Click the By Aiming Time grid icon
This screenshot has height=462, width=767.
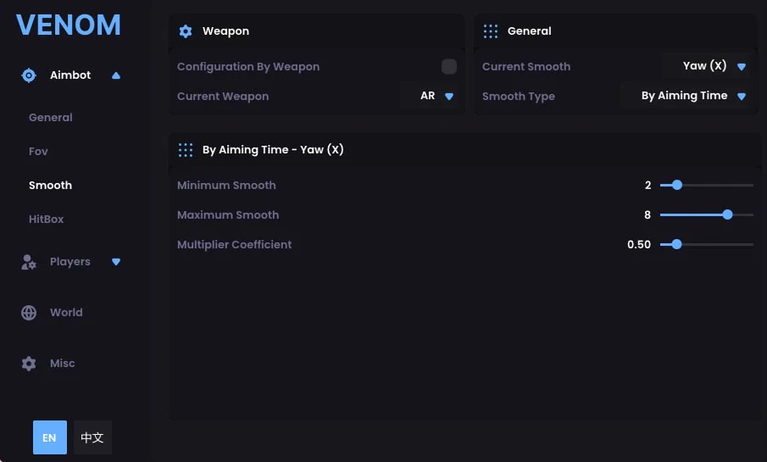point(186,150)
